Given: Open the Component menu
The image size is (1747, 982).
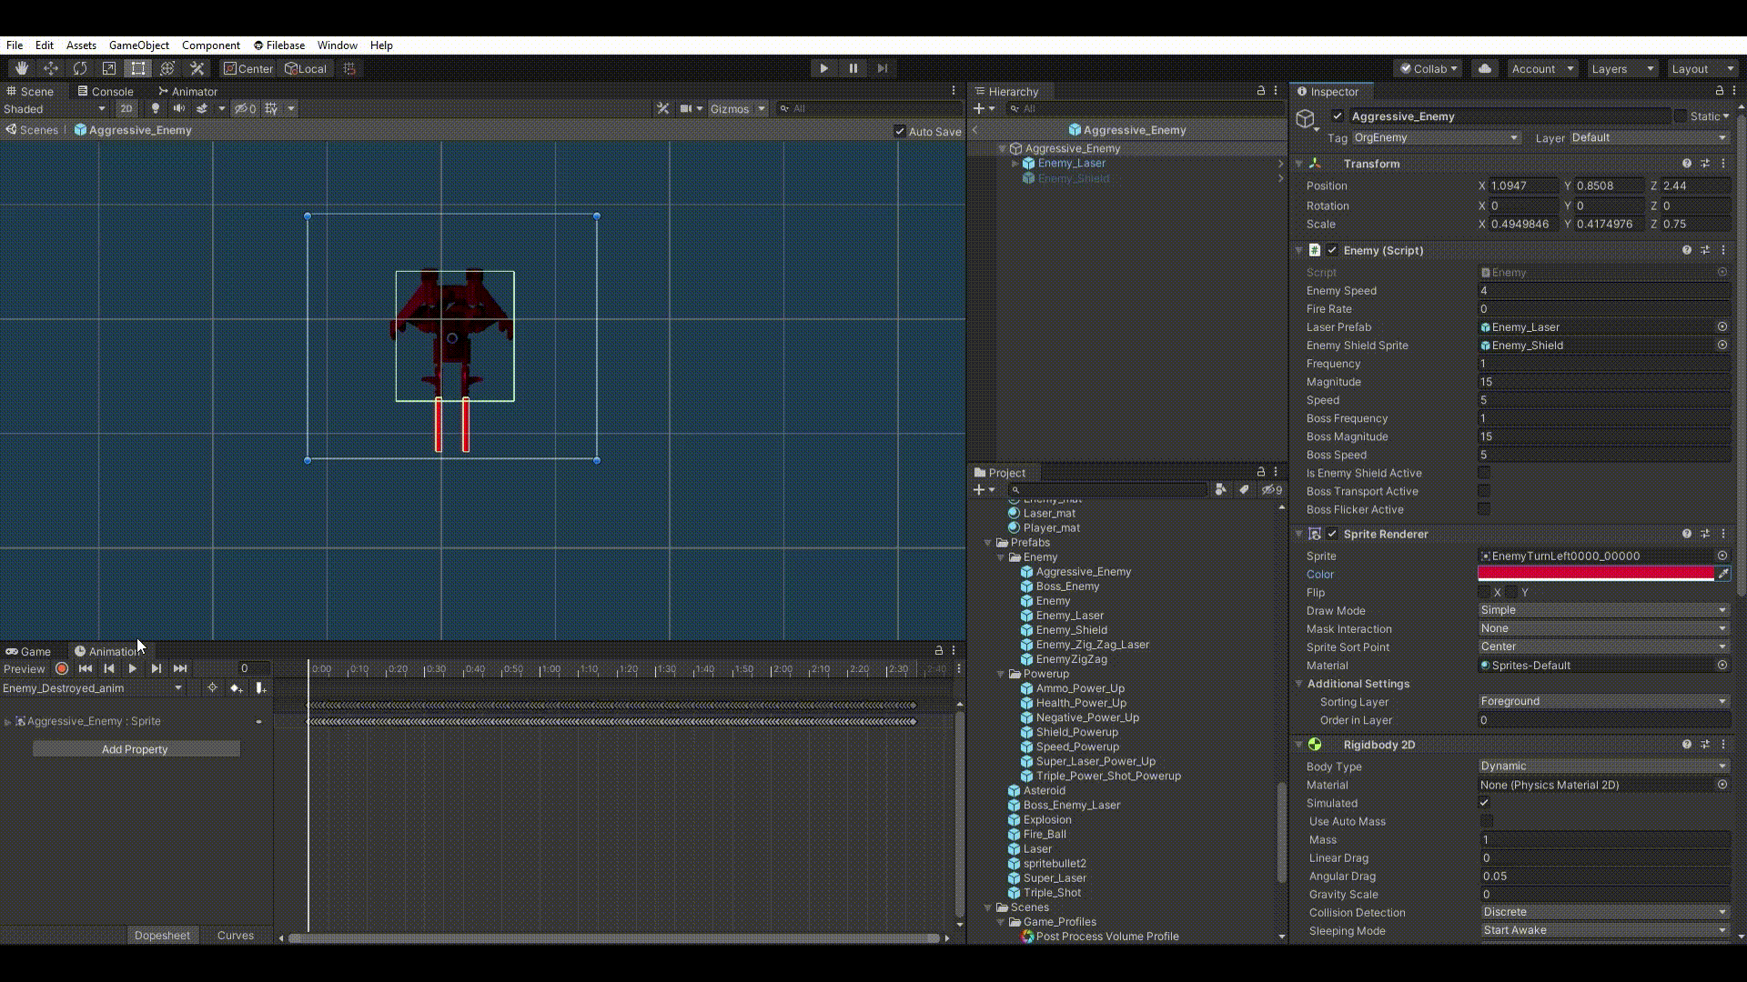Looking at the screenshot, I should coord(211,45).
